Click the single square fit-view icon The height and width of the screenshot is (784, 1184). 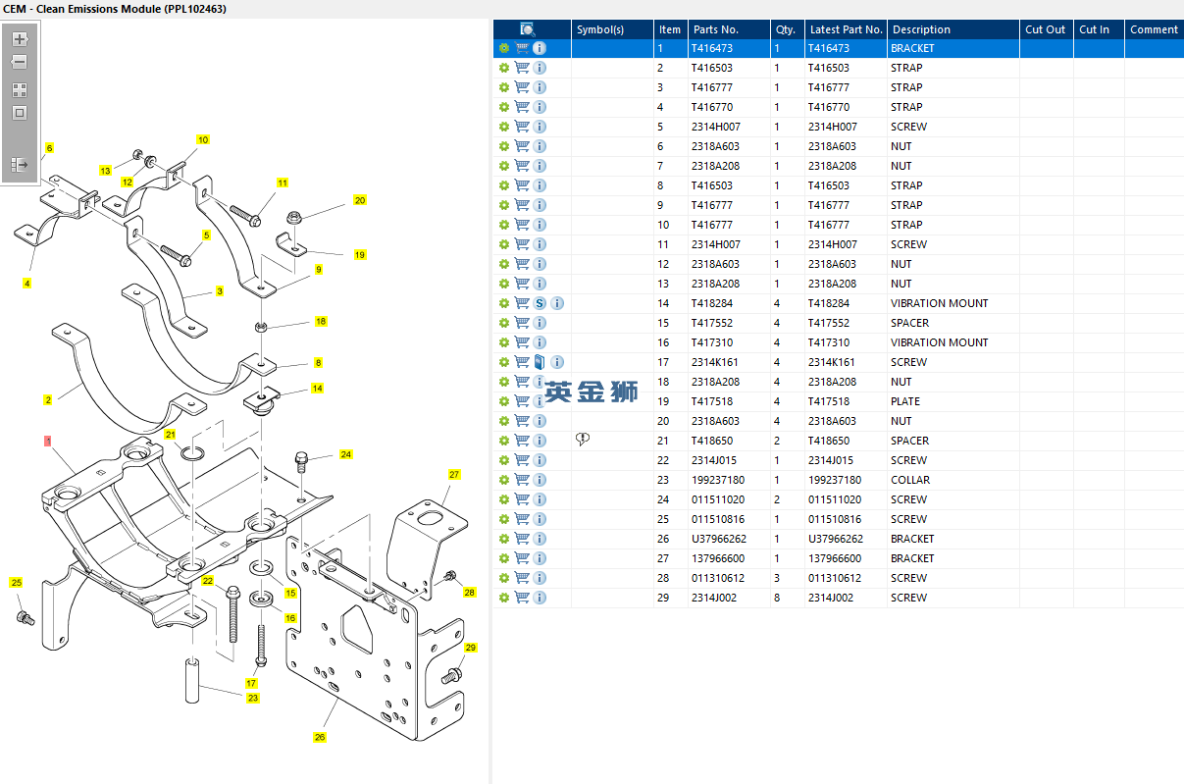[20, 113]
